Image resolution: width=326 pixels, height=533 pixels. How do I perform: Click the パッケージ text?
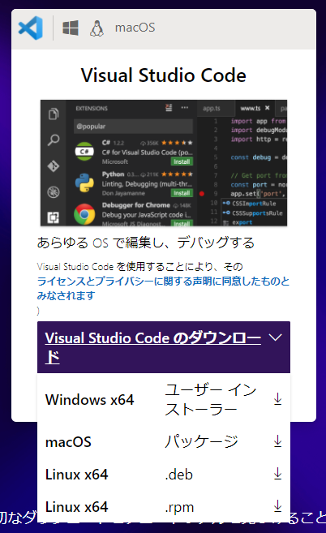[201, 441]
